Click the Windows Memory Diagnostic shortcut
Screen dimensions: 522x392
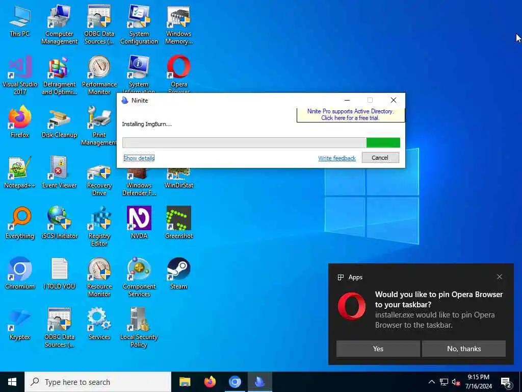point(179,26)
